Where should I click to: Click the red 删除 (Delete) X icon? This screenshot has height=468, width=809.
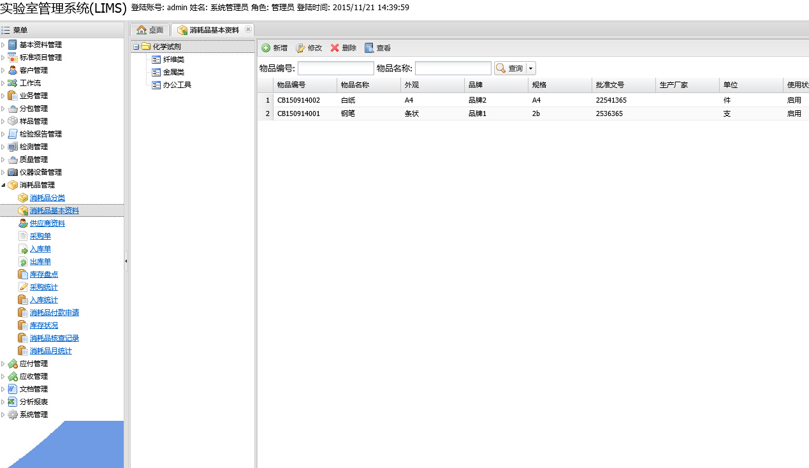point(335,48)
